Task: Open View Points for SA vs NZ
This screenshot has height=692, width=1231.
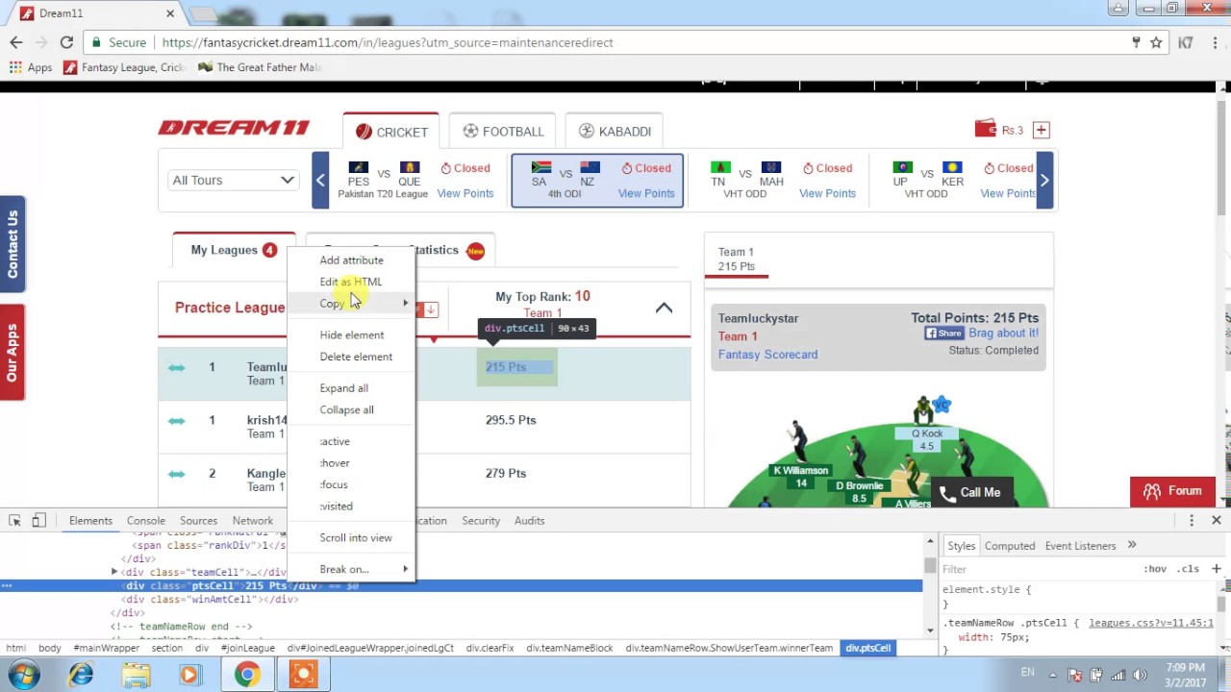Action: 646,193
